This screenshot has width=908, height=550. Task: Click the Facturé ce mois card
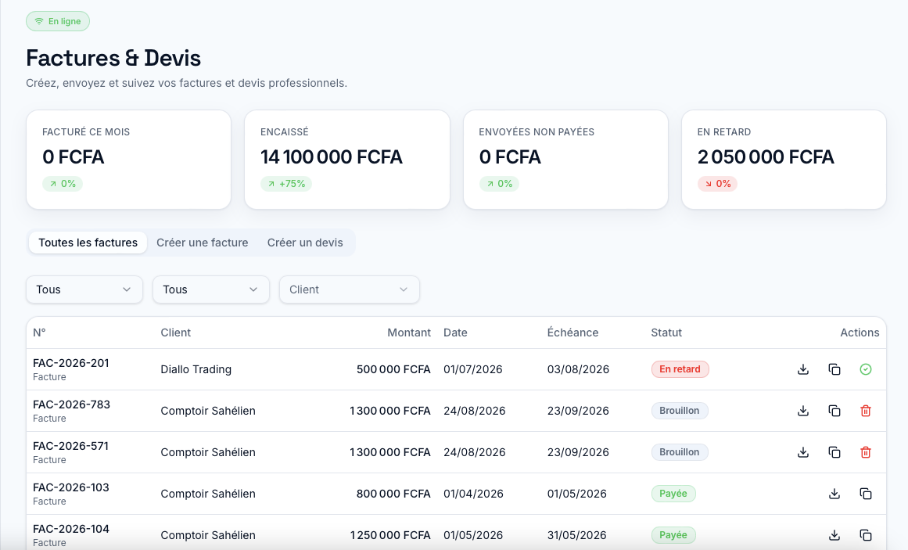128,160
